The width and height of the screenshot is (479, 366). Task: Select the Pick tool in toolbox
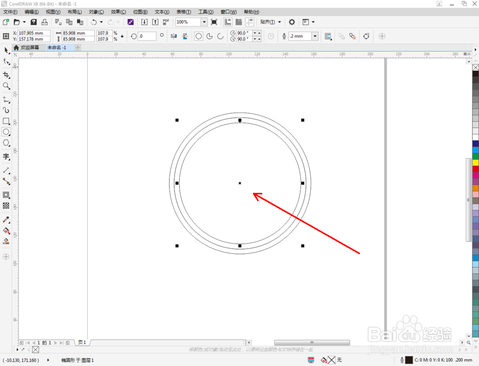point(6,51)
